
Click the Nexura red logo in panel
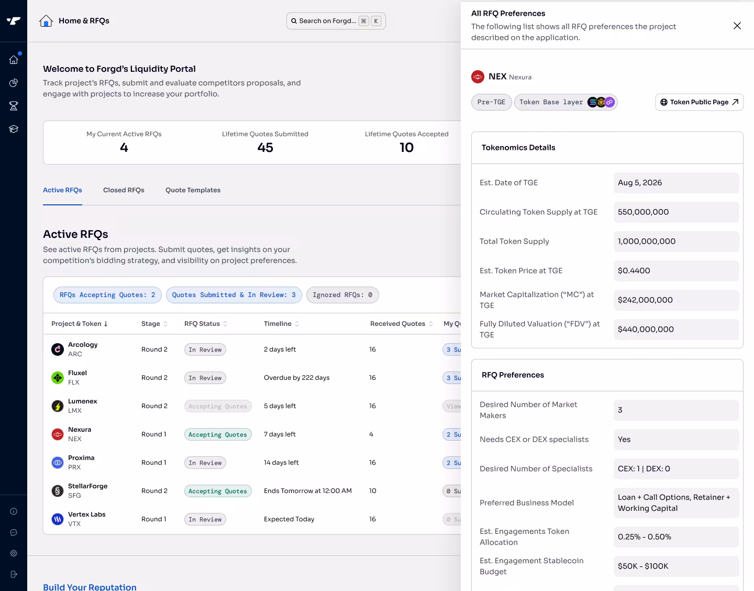[478, 77]
